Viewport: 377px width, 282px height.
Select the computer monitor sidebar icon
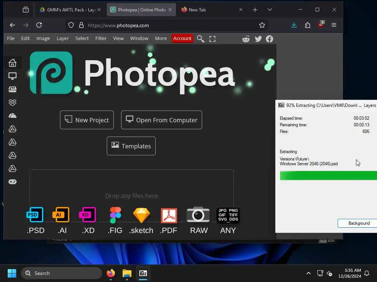(13, 76)
